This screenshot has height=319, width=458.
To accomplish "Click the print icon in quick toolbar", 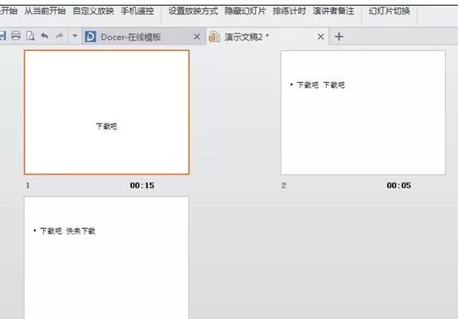I will click(x=16, y=36).
